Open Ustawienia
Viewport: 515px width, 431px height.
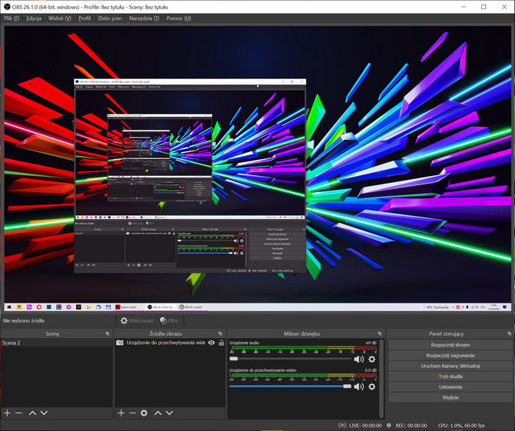450,386
